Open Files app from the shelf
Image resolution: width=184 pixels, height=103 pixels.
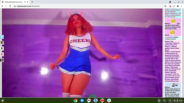[x=82, y=100]
